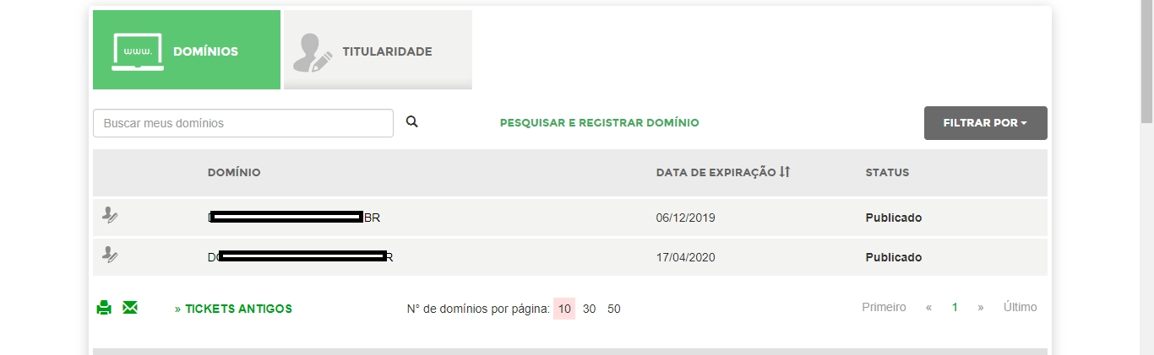Show 50 domains per page

click(x=614, y=309)
